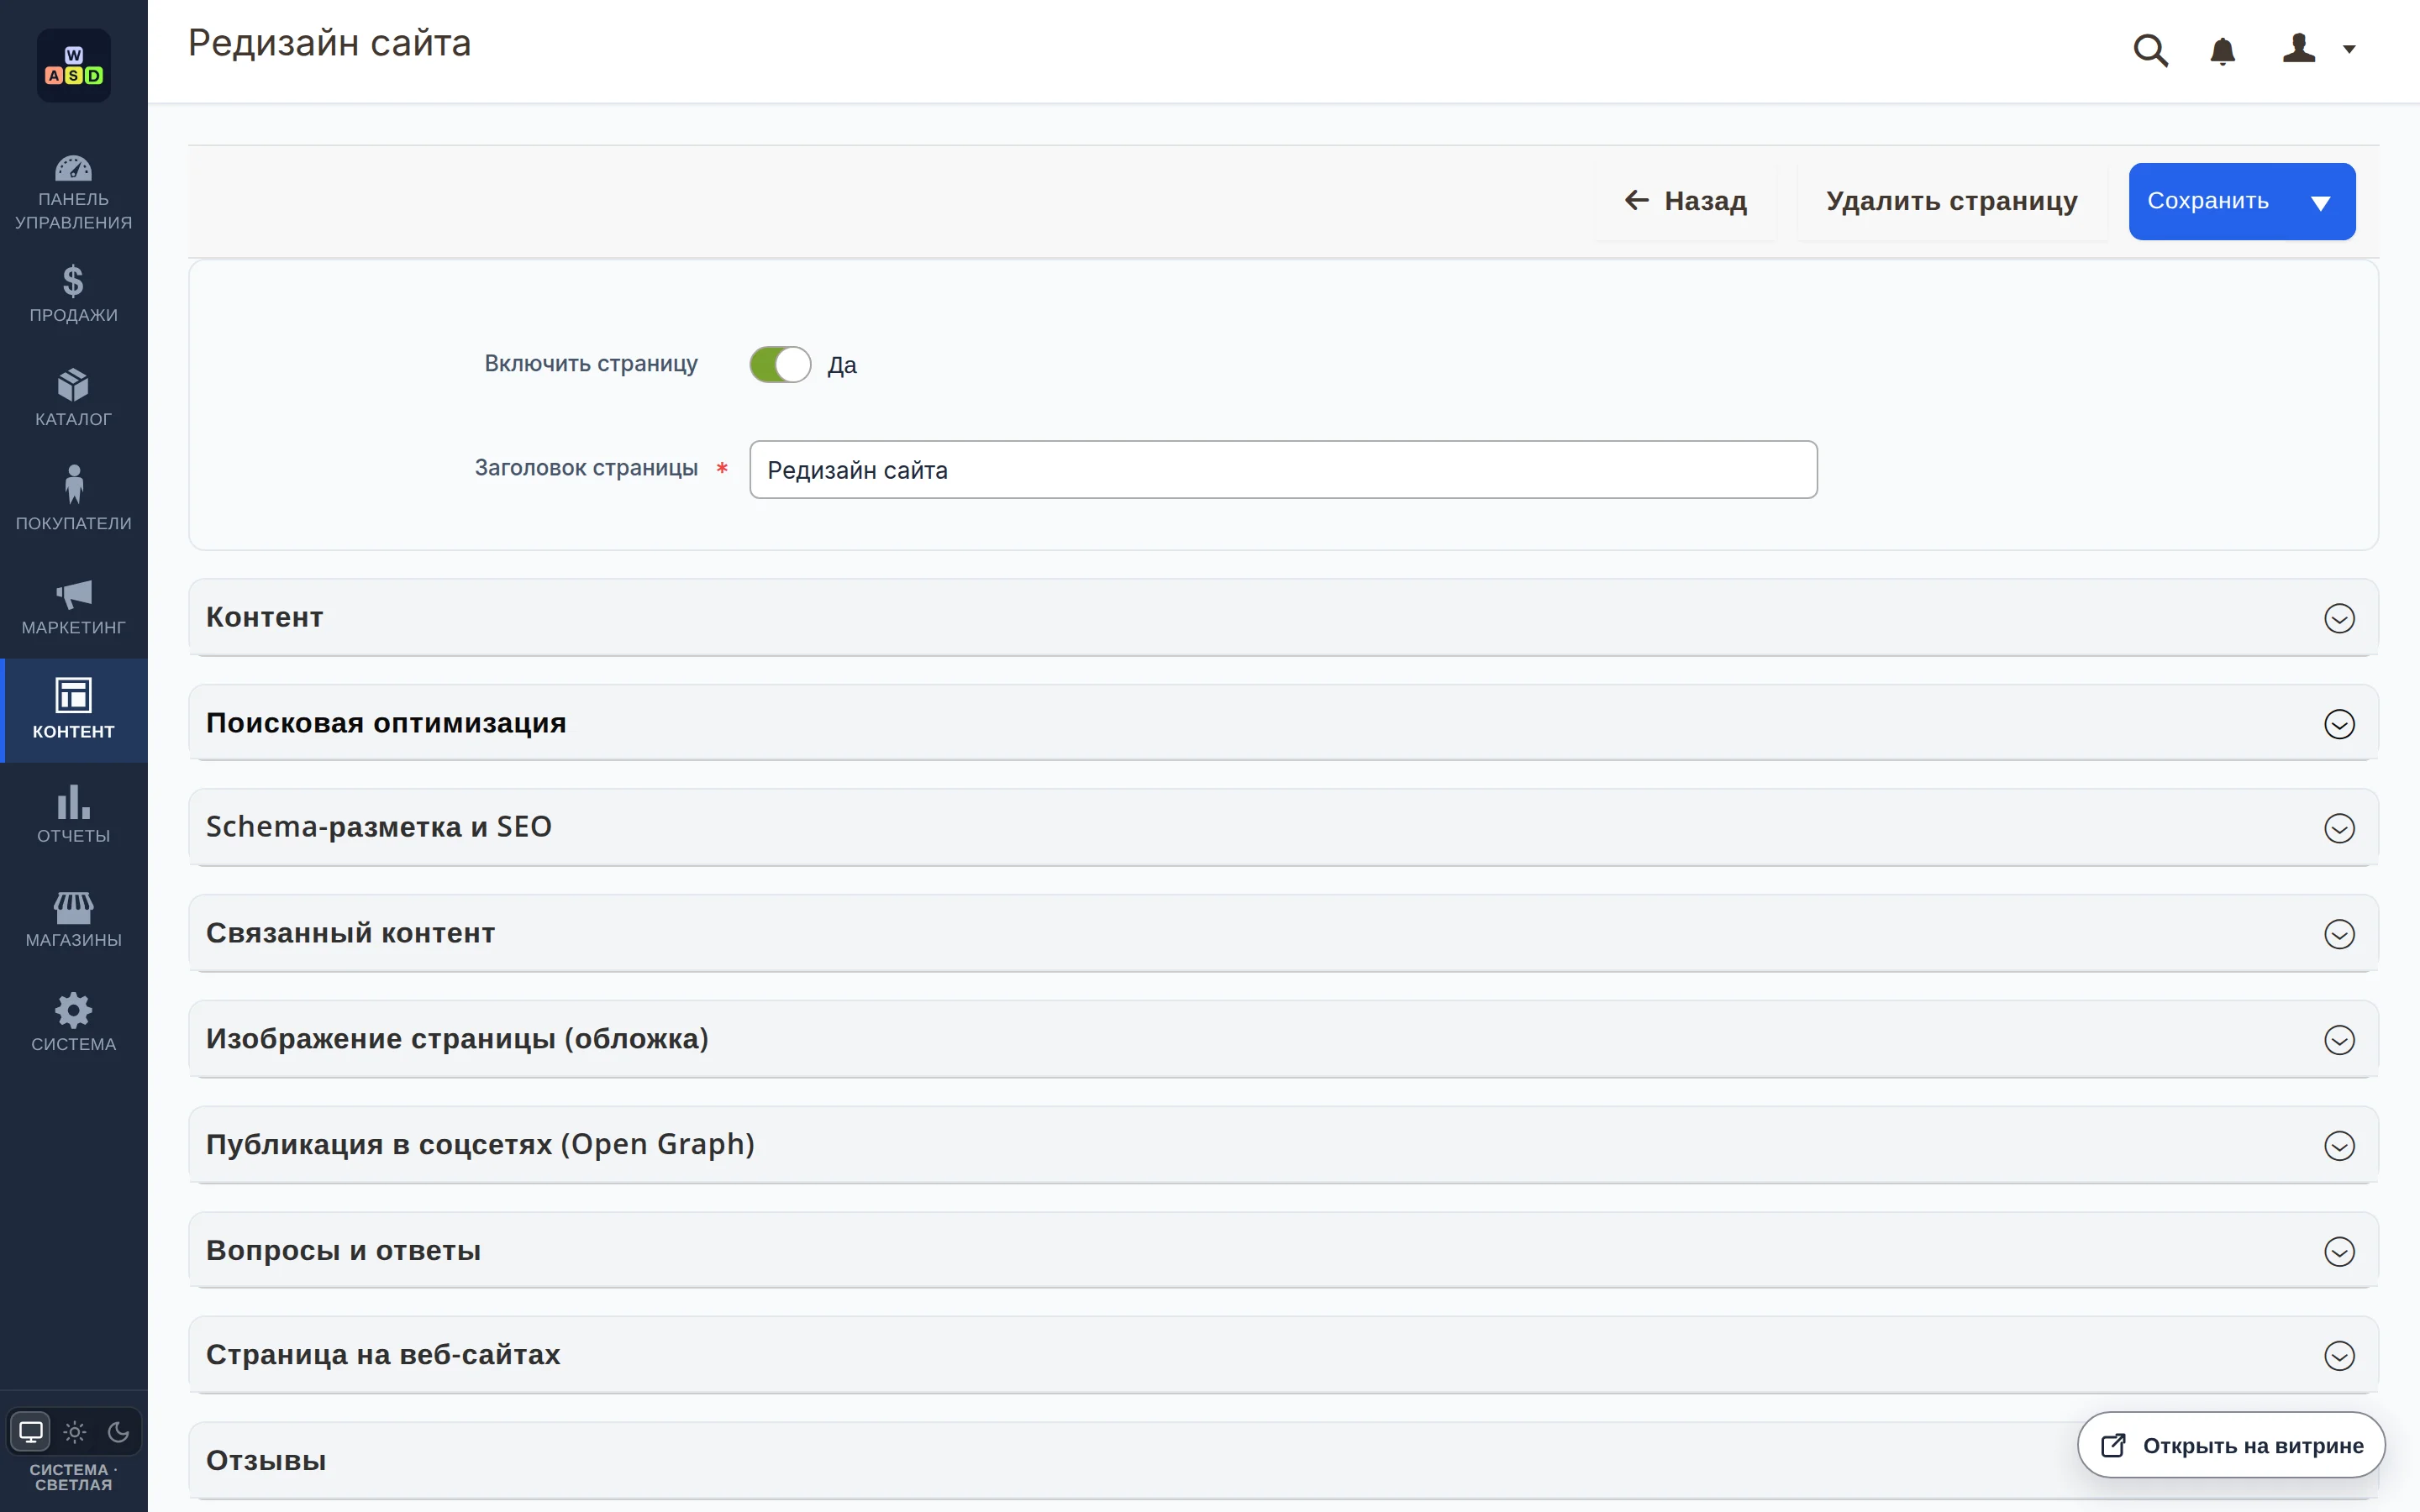Switch to light theme mode
Viewport: 2420px width, 1512px height.
(x=75, y=1432)
